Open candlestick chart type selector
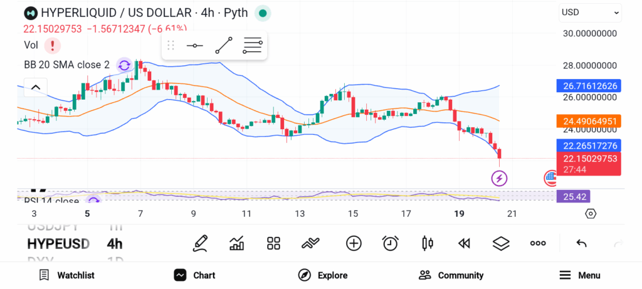This screenshot has width=642, height=289. point(428,243)
